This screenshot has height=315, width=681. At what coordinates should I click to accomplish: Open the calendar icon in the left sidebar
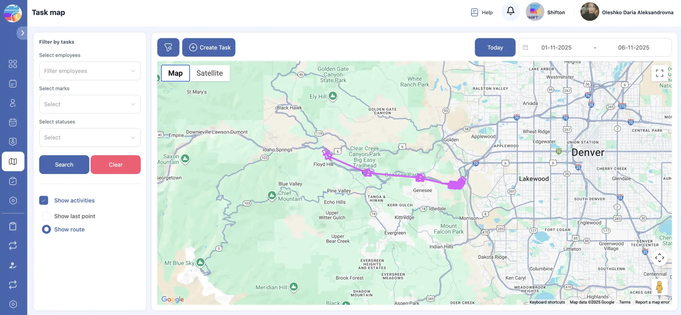click(x=13, y=122)
